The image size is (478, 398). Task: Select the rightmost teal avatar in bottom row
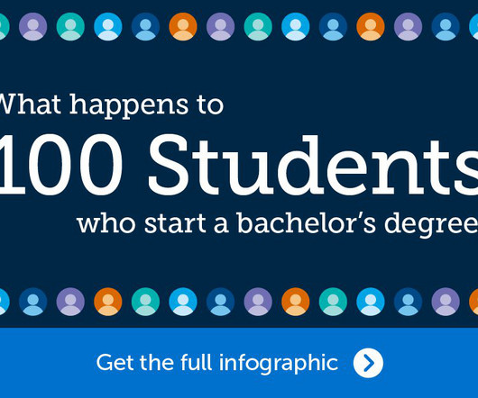(333, 302)
